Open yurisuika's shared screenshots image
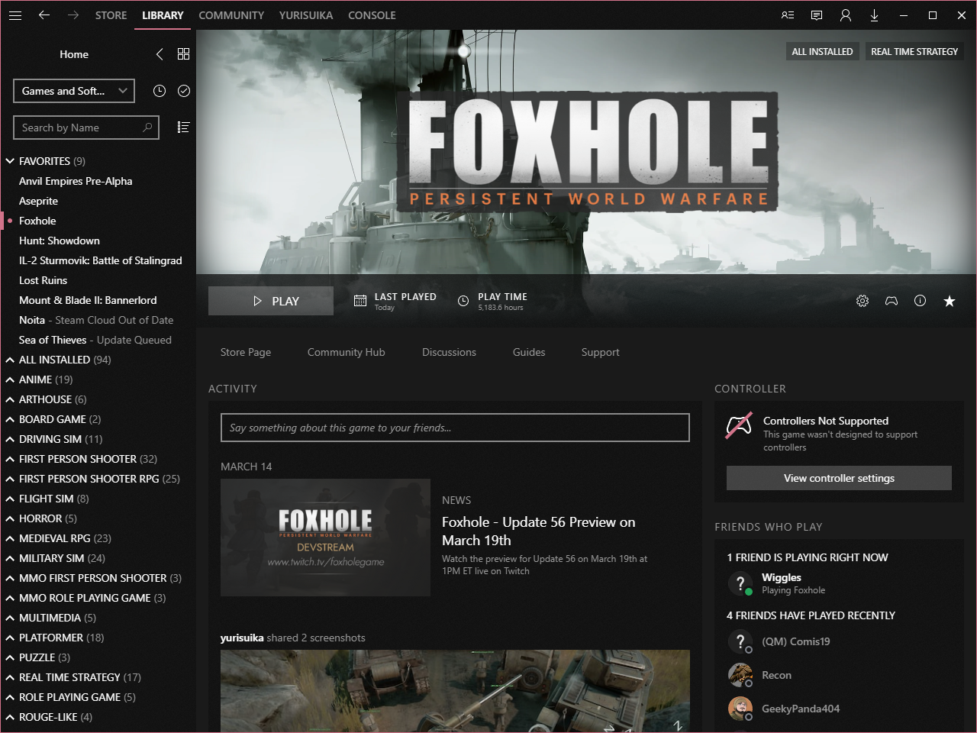Screen dimensions: 977x733 click(x=455, y=691)
